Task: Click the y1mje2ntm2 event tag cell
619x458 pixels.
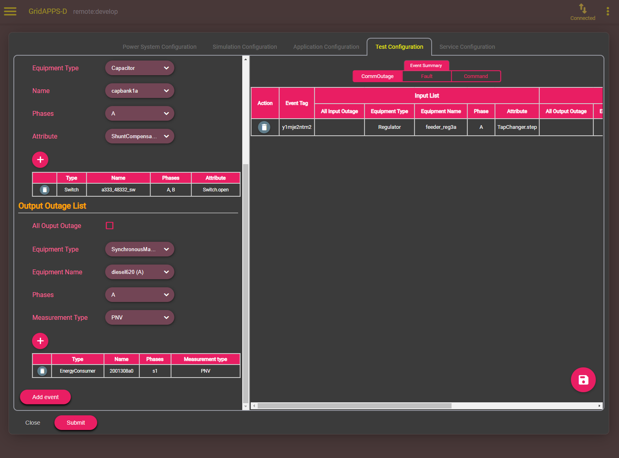Action: pyautogui.click(x=297, y=127)
